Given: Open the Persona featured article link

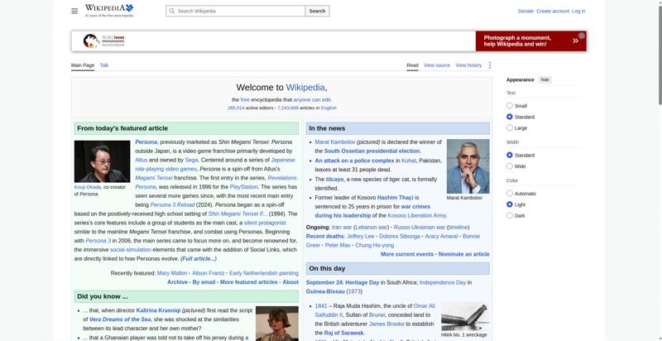Looking at the screenshot, I should pyautogui.click(x=146, y=142).
